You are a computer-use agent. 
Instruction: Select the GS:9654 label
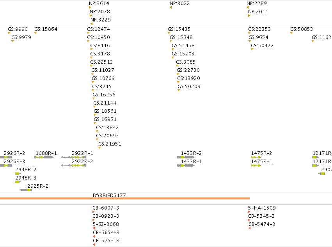point(259,37)
